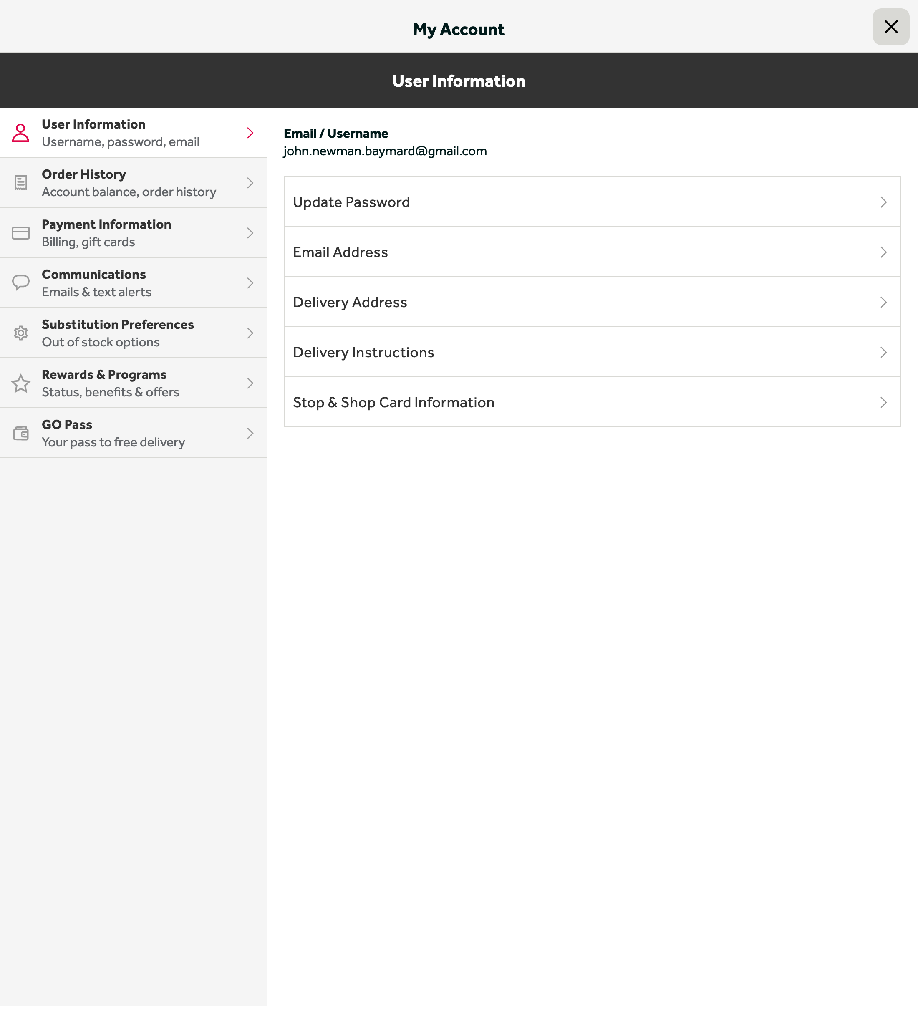Screen dimensions: 918x1019
Task: Click the Substitution Preferences gear icon
Action: point(20,333)
